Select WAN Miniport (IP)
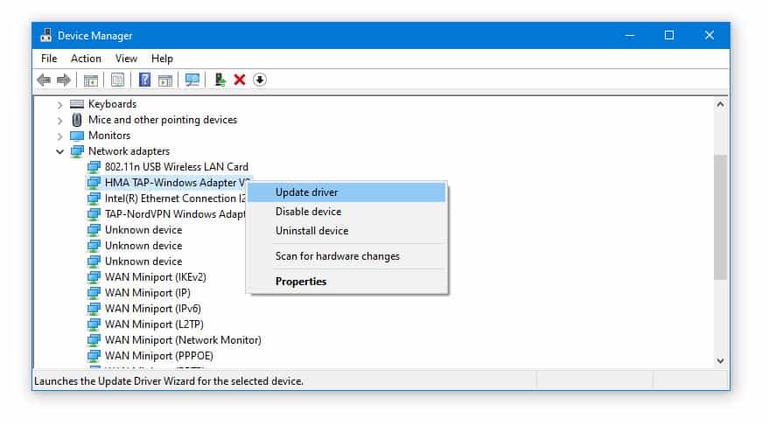Screen dimensions: 769x425 coord(148,293)
